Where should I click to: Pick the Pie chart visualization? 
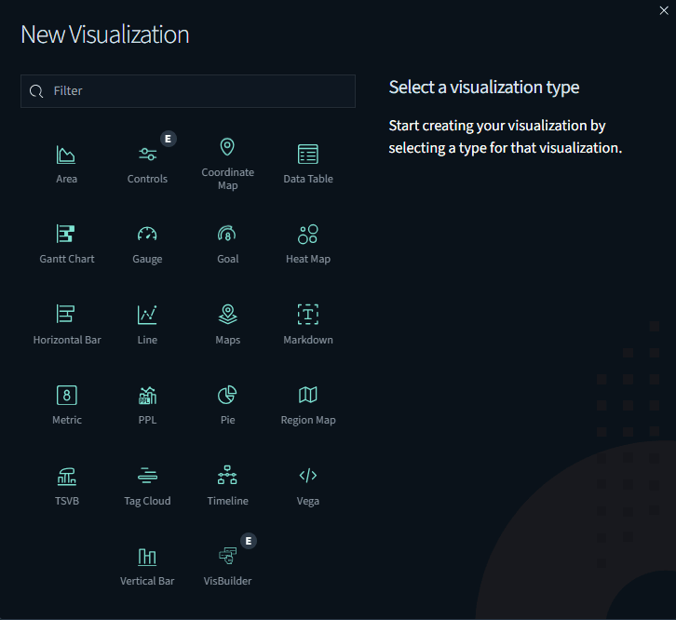(x=227, y=405)
